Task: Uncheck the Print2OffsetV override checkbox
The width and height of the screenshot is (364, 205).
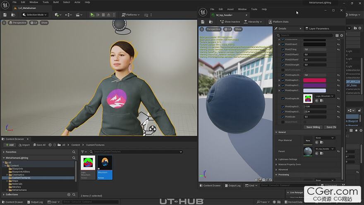Action: [x=283, y=60]
